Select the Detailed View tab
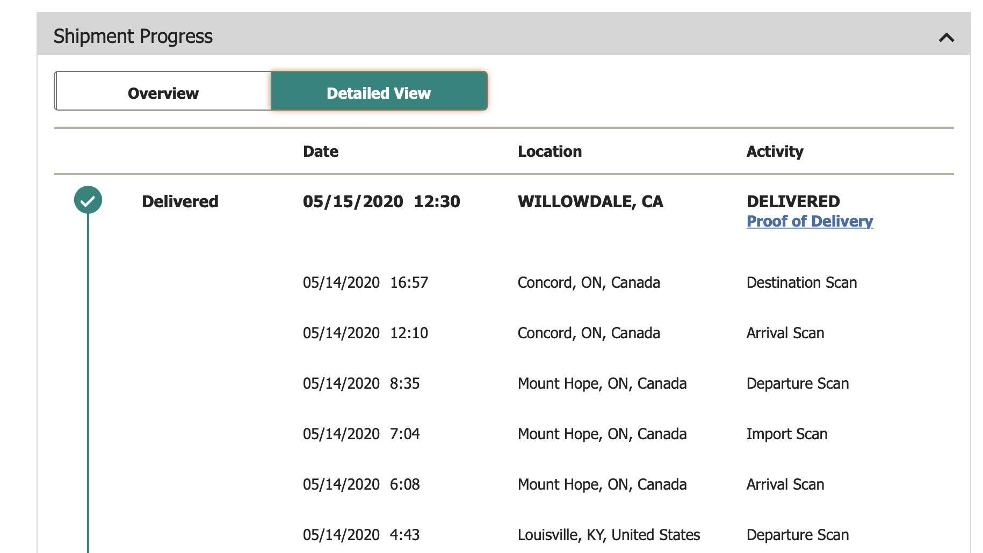The image size is (983, 553). (x=379, y=93)
